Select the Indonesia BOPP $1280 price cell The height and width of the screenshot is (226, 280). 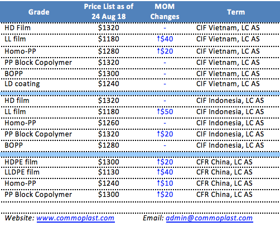(109, 145)
